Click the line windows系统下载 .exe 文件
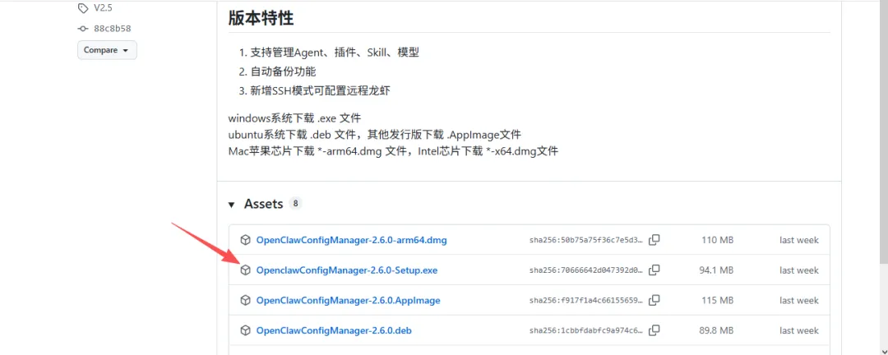888x355 pixels. 294,118
